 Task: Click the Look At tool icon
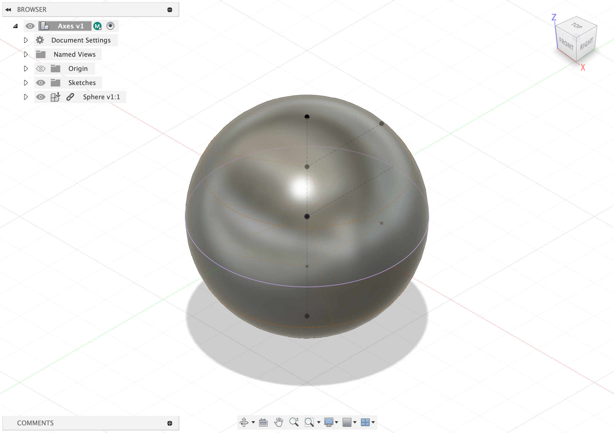click(263, 422)
